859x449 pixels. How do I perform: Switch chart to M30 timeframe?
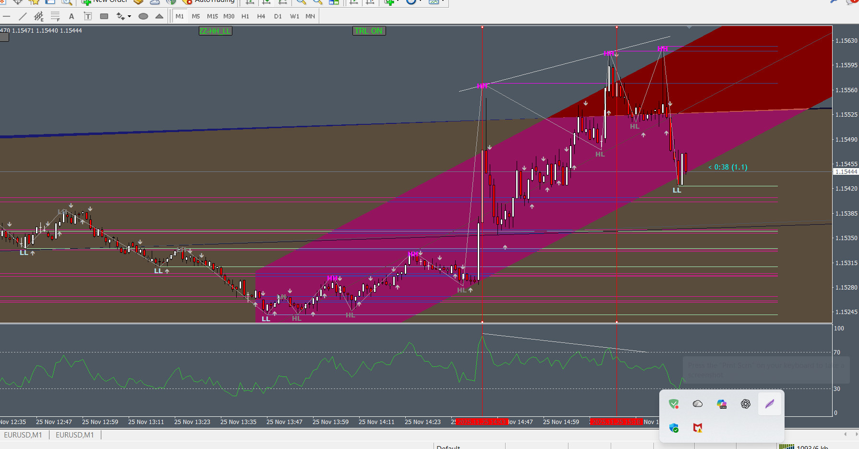click(229, 16)
